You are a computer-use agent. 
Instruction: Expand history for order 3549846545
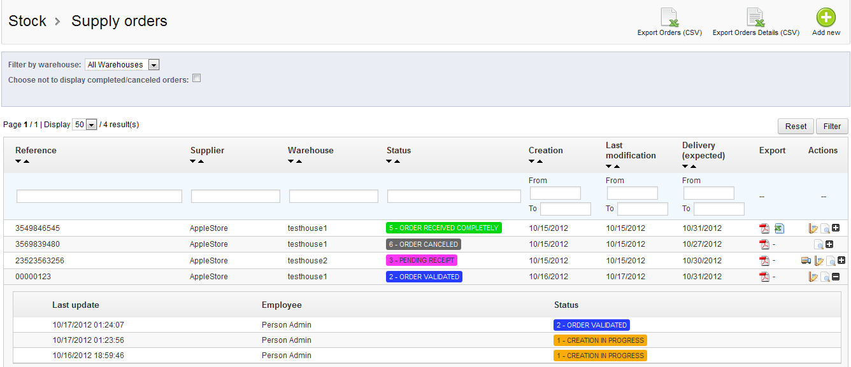836,228
